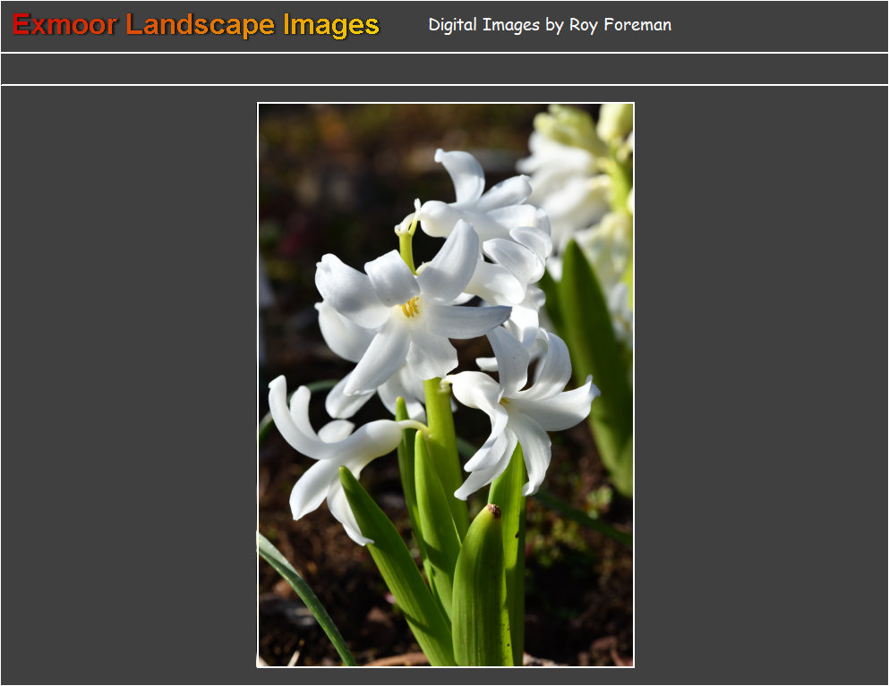Viewport: 889px width, 686px height.
Task: Select the name 'Roy Foreman' in the subtitle
Action: (x=620, y=25)
